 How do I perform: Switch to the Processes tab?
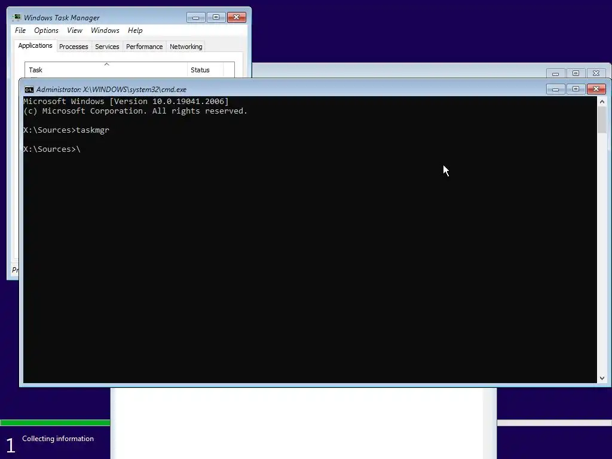[74, 47]
